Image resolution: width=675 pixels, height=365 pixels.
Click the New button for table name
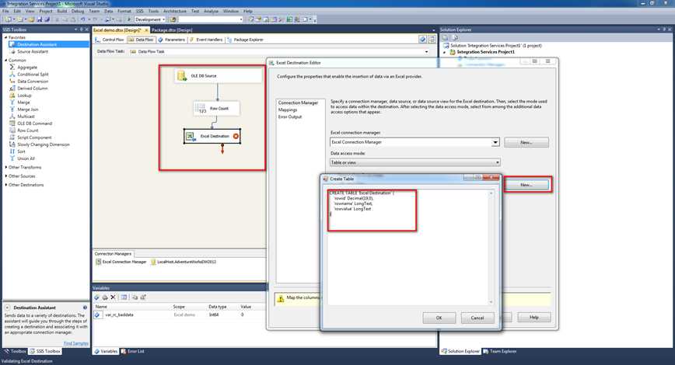coord(526,185)
